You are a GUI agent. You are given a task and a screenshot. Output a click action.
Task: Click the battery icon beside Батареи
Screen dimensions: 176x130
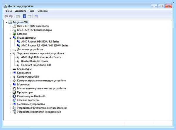14,34
